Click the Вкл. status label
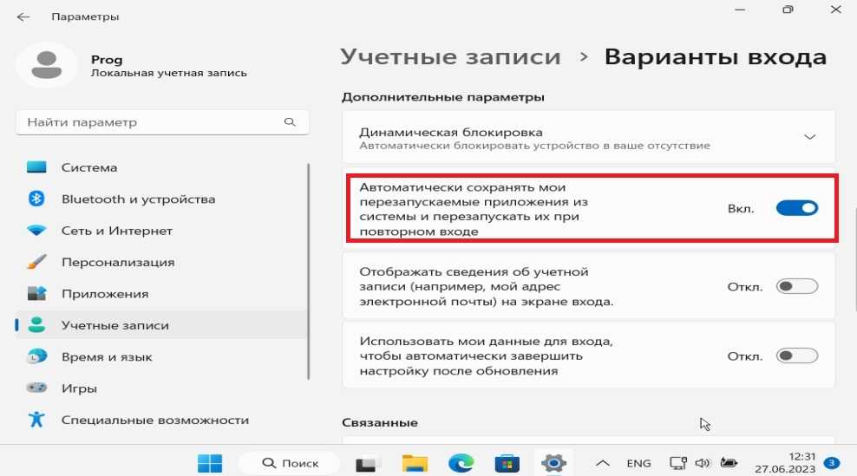The image size is (857, 476). pos(741,209)
